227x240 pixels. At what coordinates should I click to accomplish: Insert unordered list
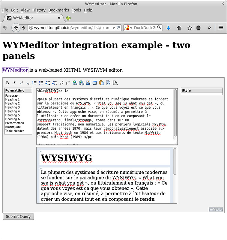(x=41, y=83)
